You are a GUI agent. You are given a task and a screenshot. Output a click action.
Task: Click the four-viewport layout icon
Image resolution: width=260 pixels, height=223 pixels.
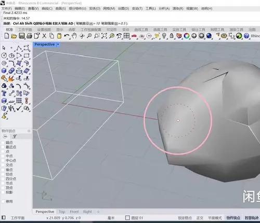pos(126,36)
